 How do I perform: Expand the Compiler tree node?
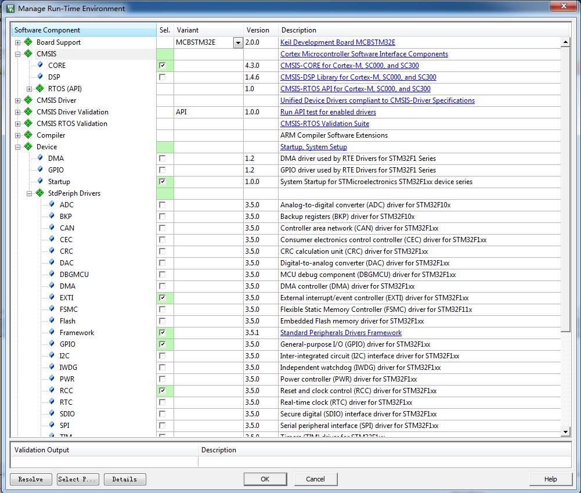tap(17, 135)
